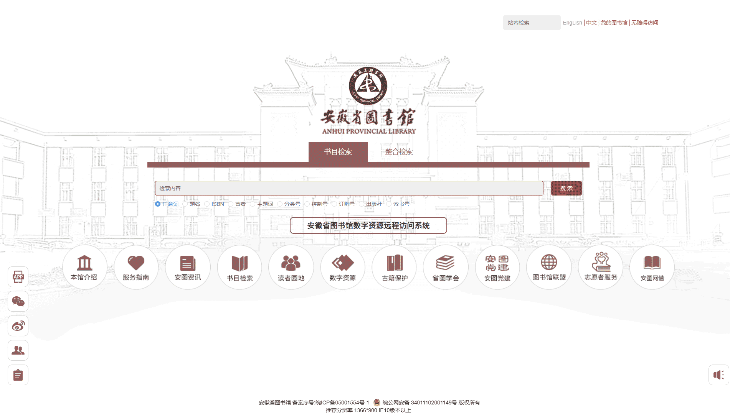Select the 主题词 radio button
This screenshot has height=414, width=730.
tap(253, 204)
